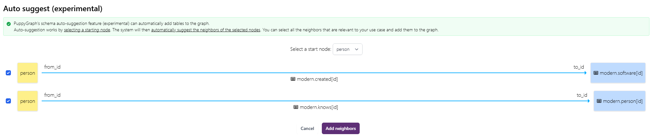Open 'automatically suggest the neighbors' link
The height and width of the screenshot is (137, 652).
click(205, 30)
